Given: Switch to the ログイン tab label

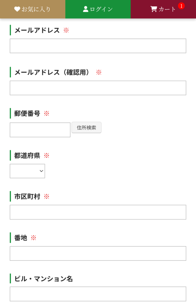Looking at the screenshot, I should (x=101, y=9).
